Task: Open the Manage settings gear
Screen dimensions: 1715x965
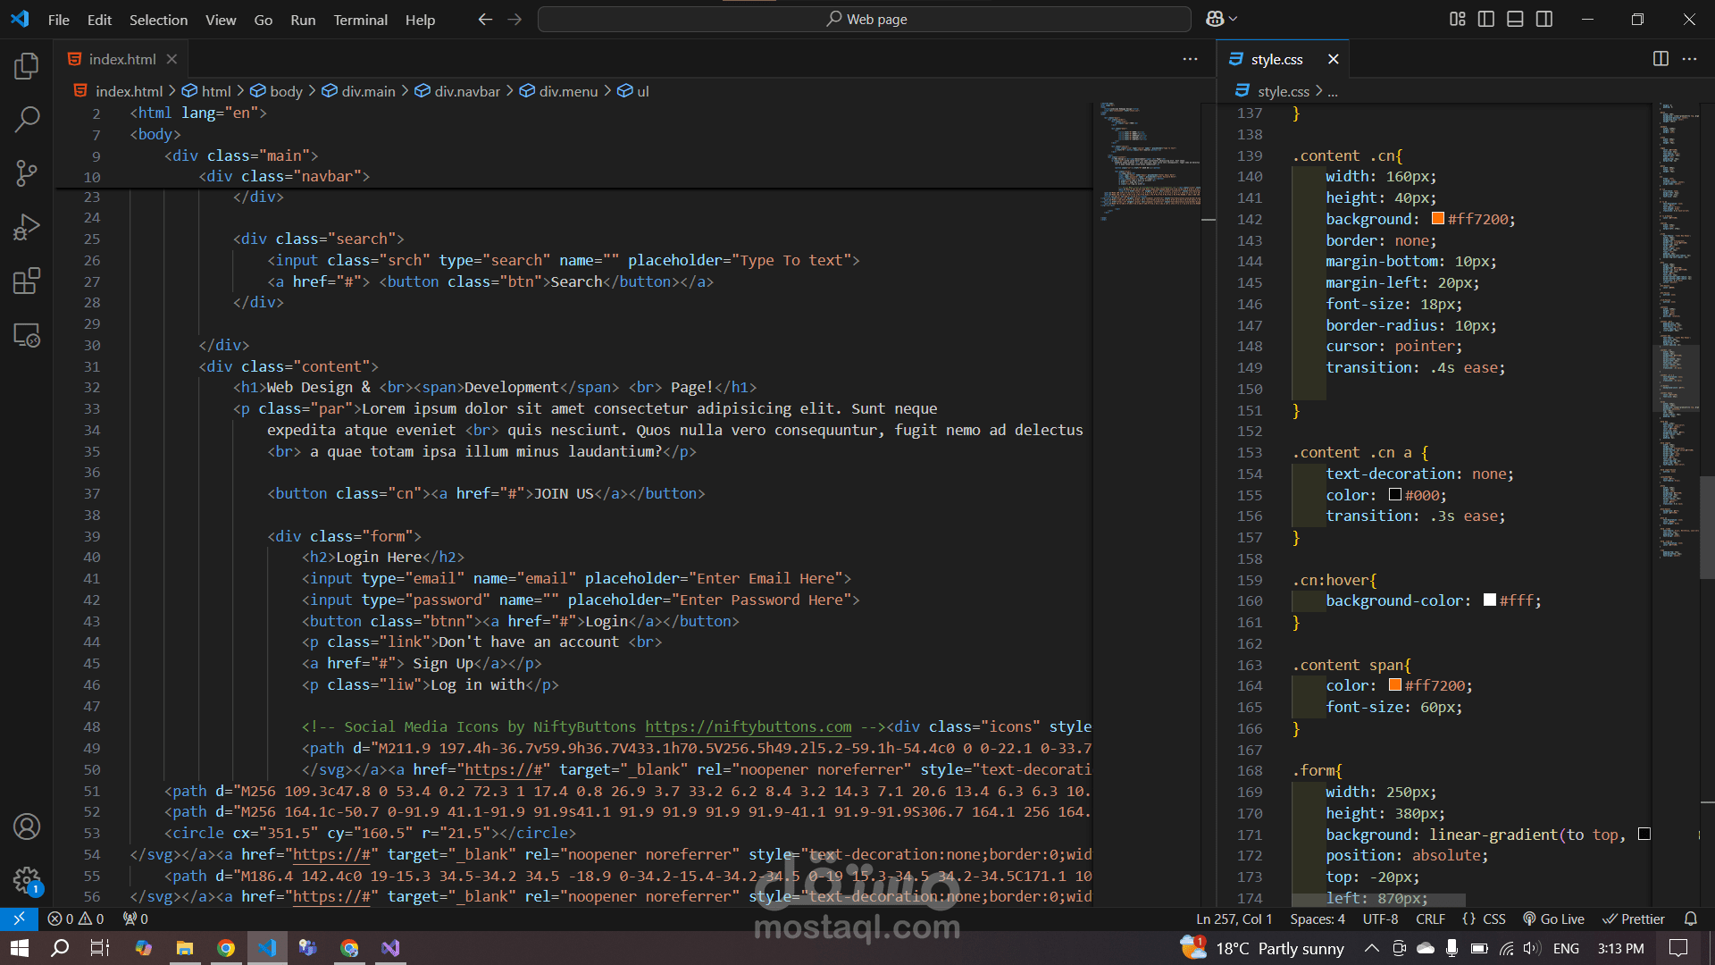Action: click(27, 880)
